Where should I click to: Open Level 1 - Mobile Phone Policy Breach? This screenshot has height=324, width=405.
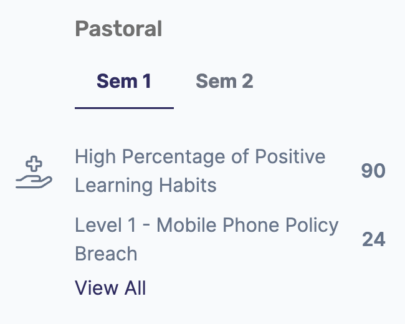[x=207, y=239]
